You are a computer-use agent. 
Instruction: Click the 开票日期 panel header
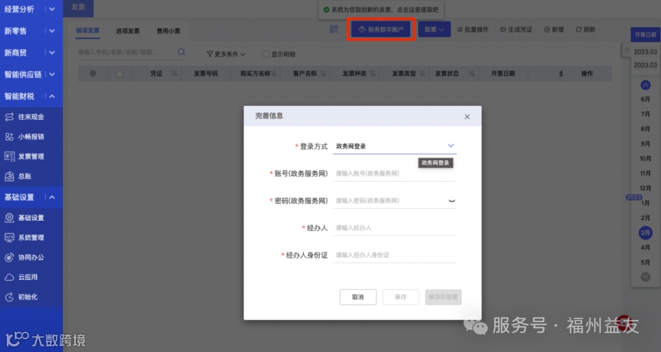click(646, 34)
